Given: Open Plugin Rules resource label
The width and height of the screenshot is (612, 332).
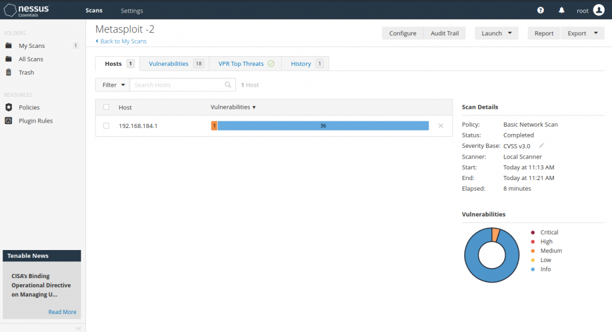Looking at the screenshot, I should pyautogui.click(x=35, y=121).
